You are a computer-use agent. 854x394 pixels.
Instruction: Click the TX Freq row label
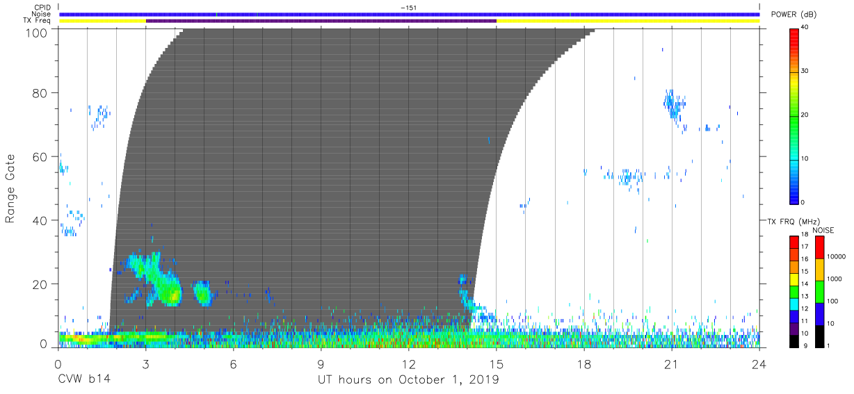click(38, 21)
